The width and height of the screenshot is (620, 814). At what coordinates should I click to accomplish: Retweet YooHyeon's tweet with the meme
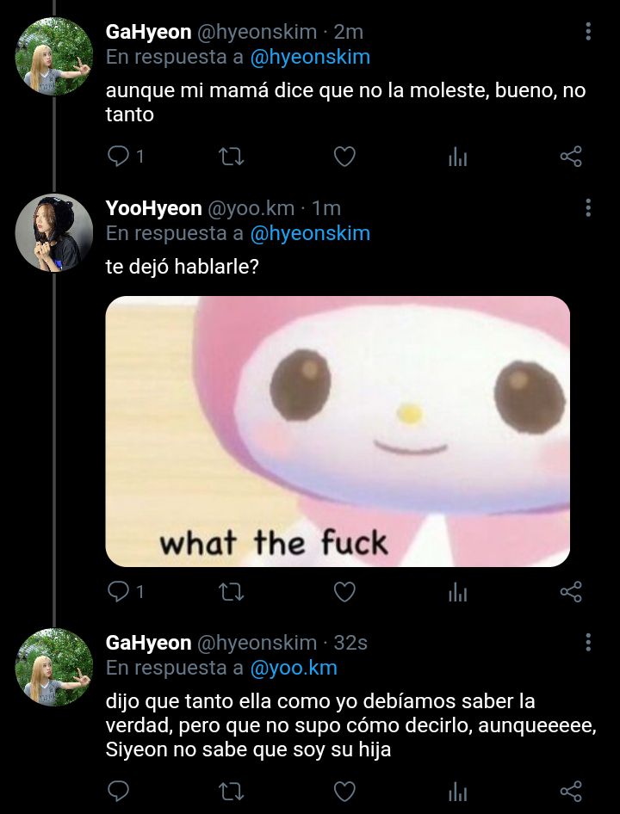point(232,592)
